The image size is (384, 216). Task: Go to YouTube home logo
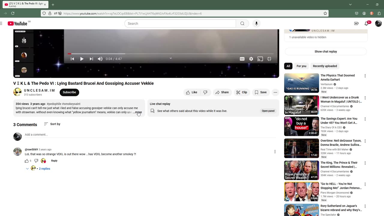coord(17,23)
